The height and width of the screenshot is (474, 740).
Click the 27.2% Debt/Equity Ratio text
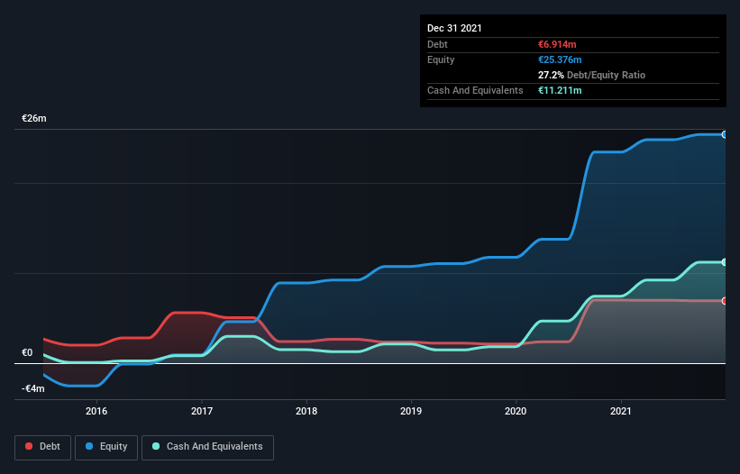592,75
